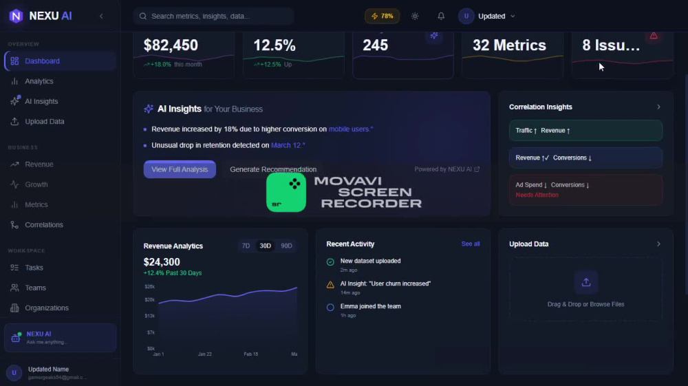Click the $24,300 revenue total

tap(162, 262)
